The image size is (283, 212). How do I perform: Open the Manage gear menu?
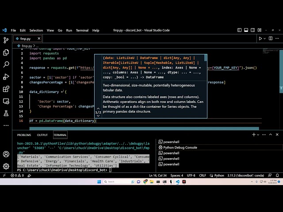point(6,166)
